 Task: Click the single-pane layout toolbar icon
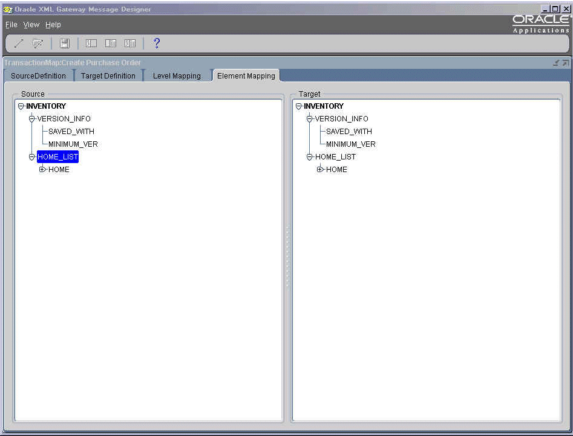[91, 43]
